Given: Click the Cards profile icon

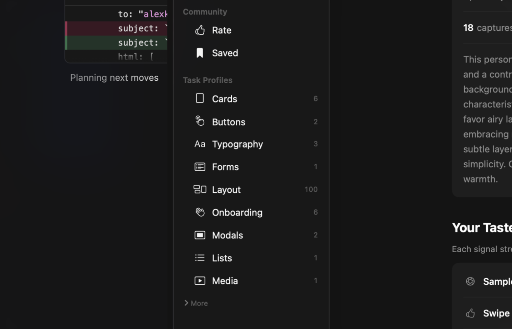Looking at the screenshot, I should pyautogui.click(x=200, y=98).
